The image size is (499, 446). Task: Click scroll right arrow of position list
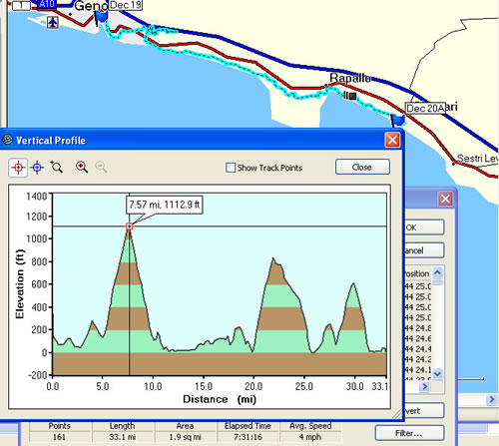point(424,386)
